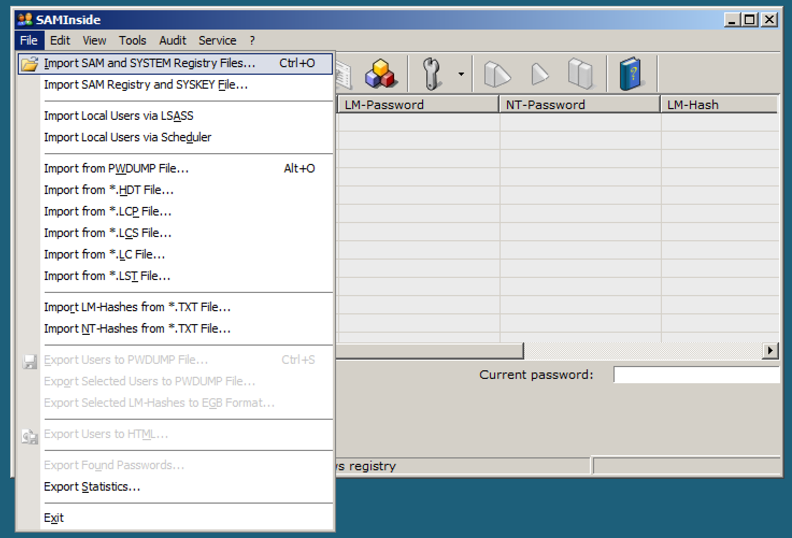Click the SAMInside app icon in title bar

25,19
